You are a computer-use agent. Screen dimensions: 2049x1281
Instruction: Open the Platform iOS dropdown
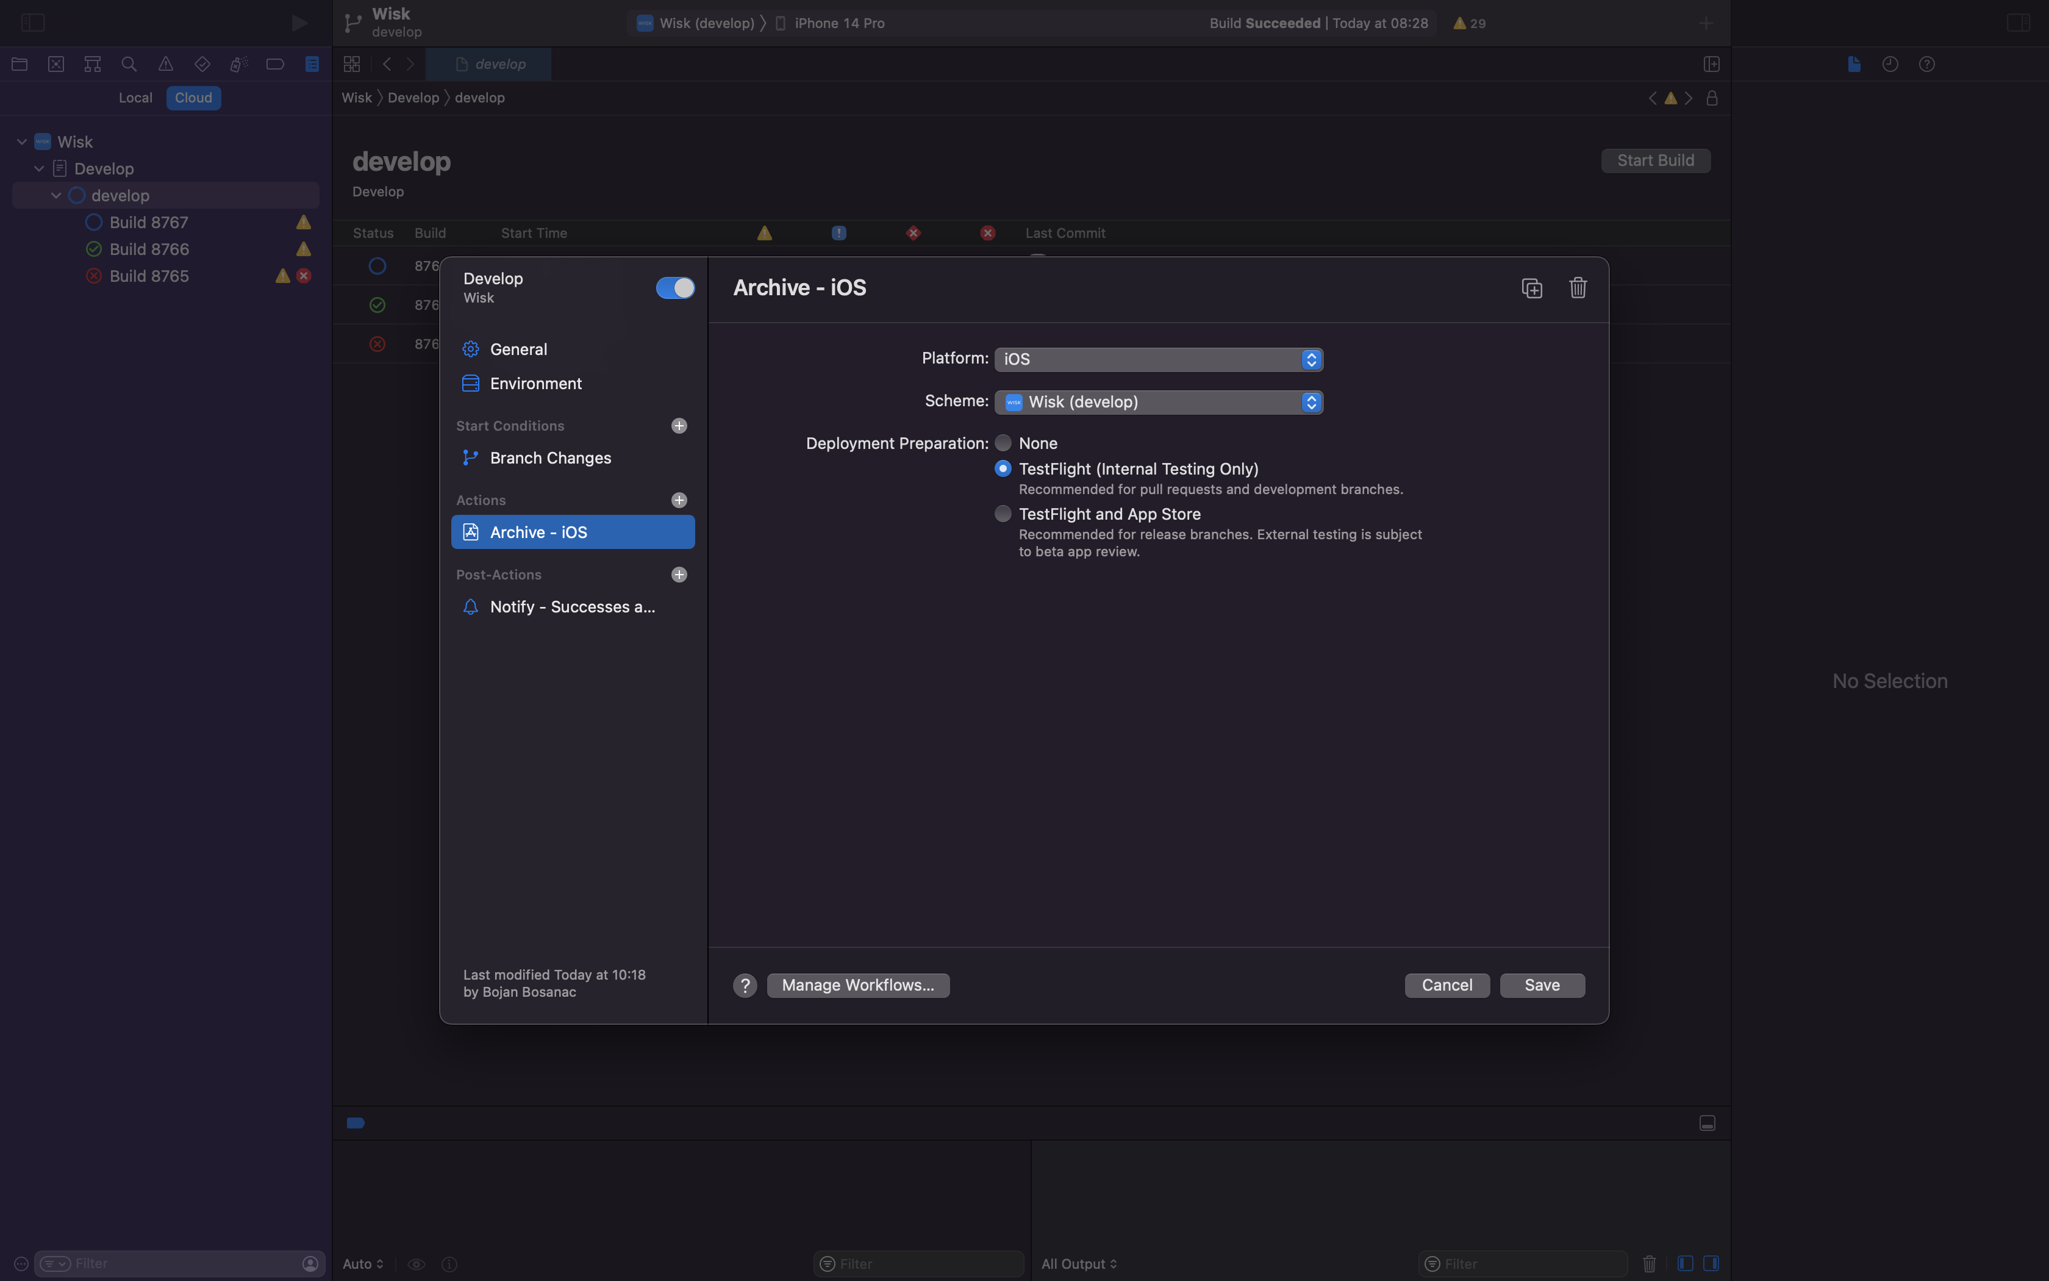coord(1158,359)
